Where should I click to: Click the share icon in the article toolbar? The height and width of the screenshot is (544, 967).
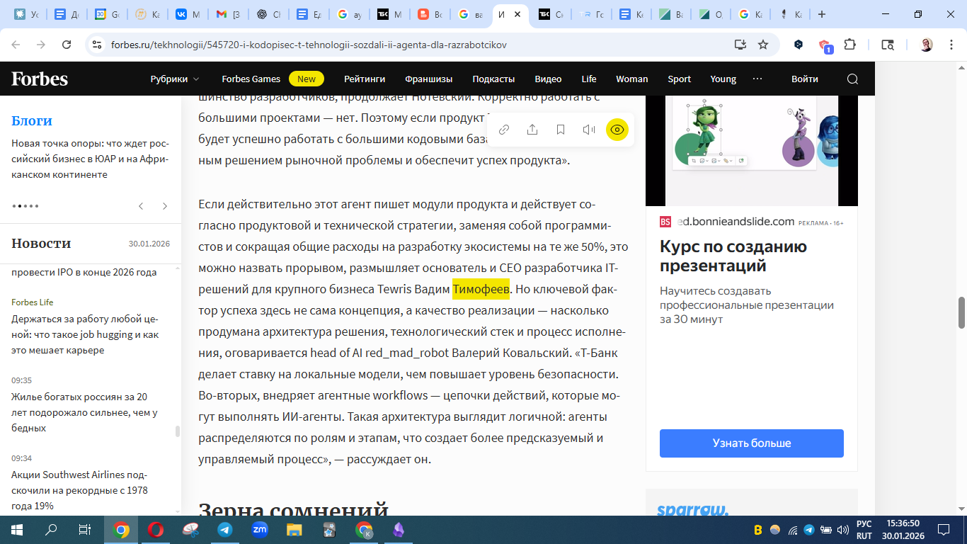click(x=532, y=130)
